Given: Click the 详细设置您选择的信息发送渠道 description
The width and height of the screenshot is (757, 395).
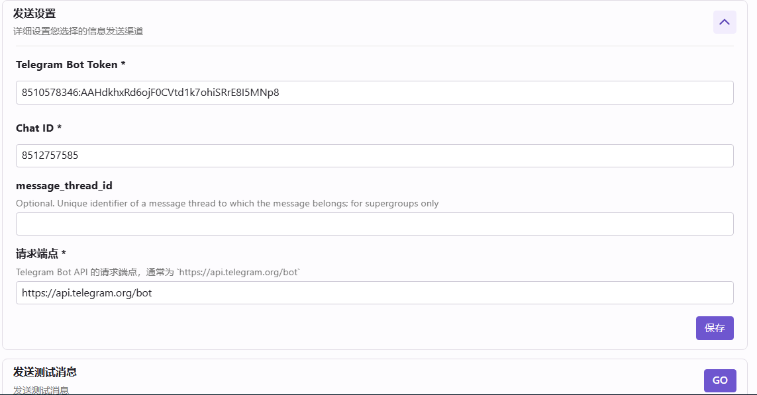Looking at the screenshot, I should coord(78,31).
